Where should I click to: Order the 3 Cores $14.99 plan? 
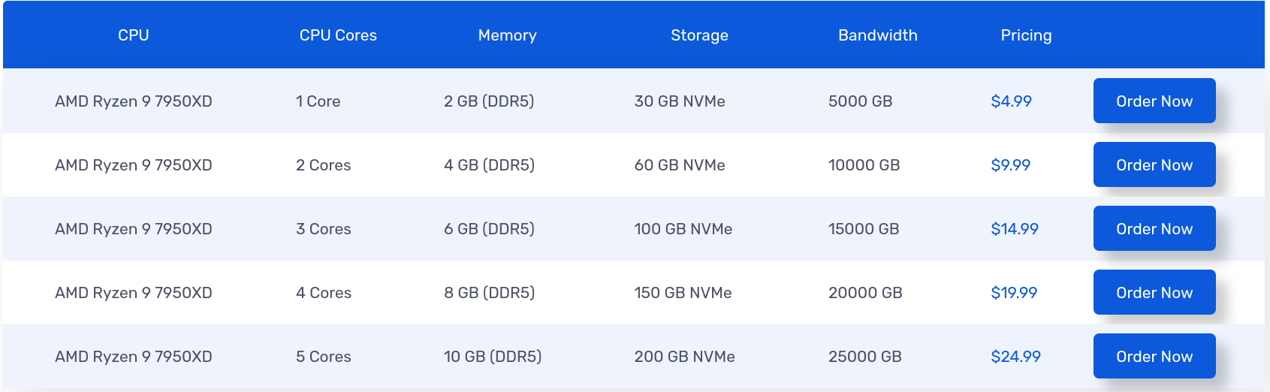(x=1154, y=228)
